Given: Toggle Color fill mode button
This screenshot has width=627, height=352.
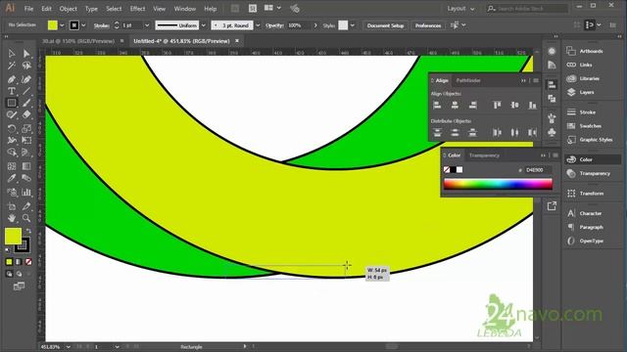Looking at the screenshot, I should (x=9, y=262).
